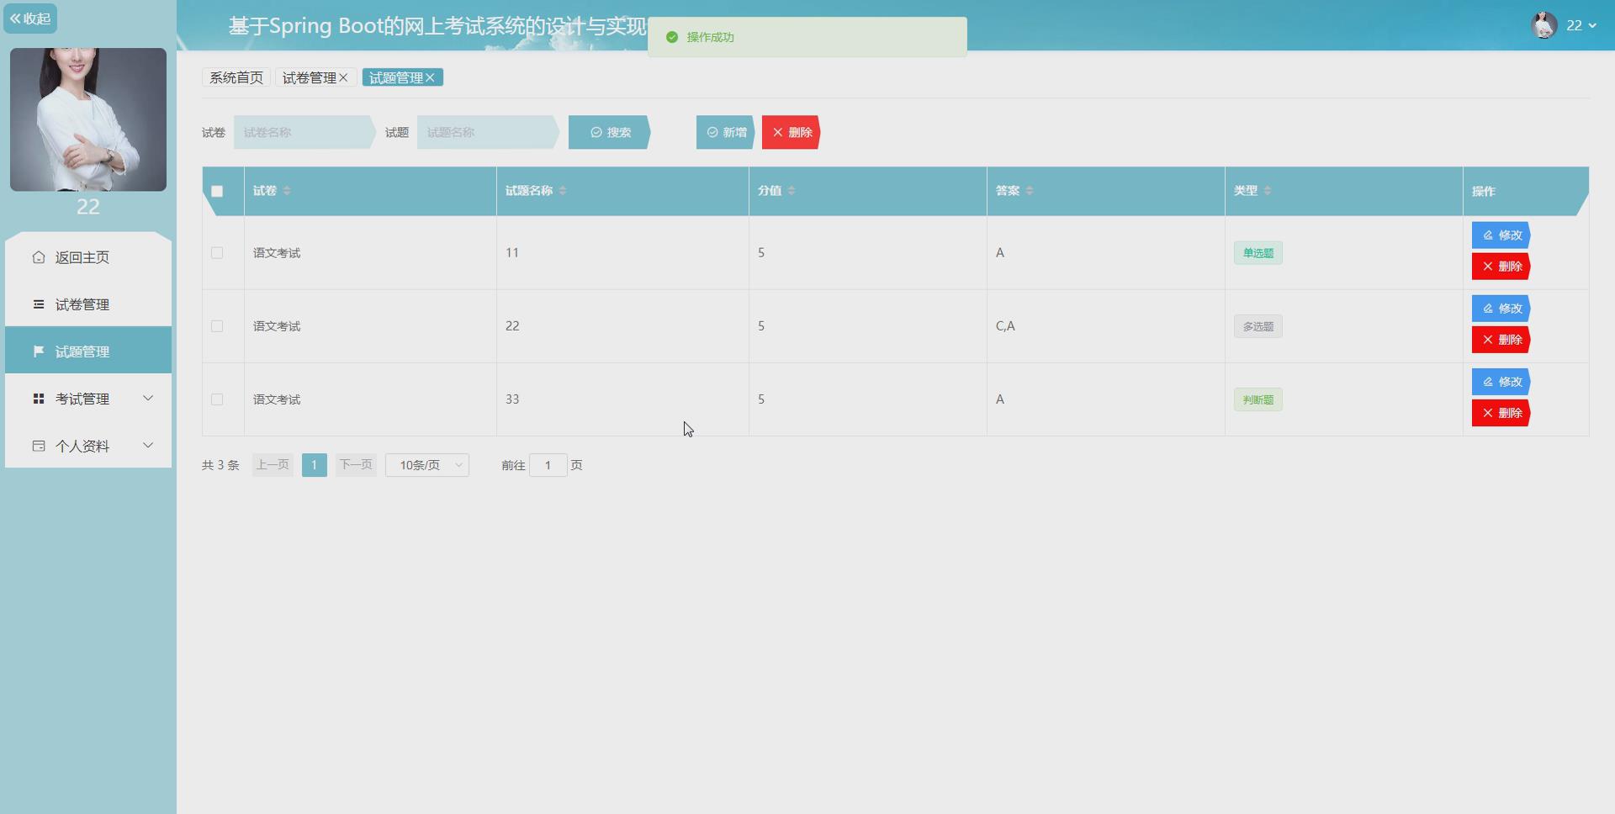The height and width of the screenshot is (814, 1615).
Task: Tick the select-all checkbox in table header
Action: (x=217, y=191)
